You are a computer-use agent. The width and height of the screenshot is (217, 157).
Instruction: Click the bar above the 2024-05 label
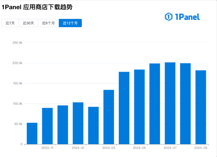pos(139,107)
